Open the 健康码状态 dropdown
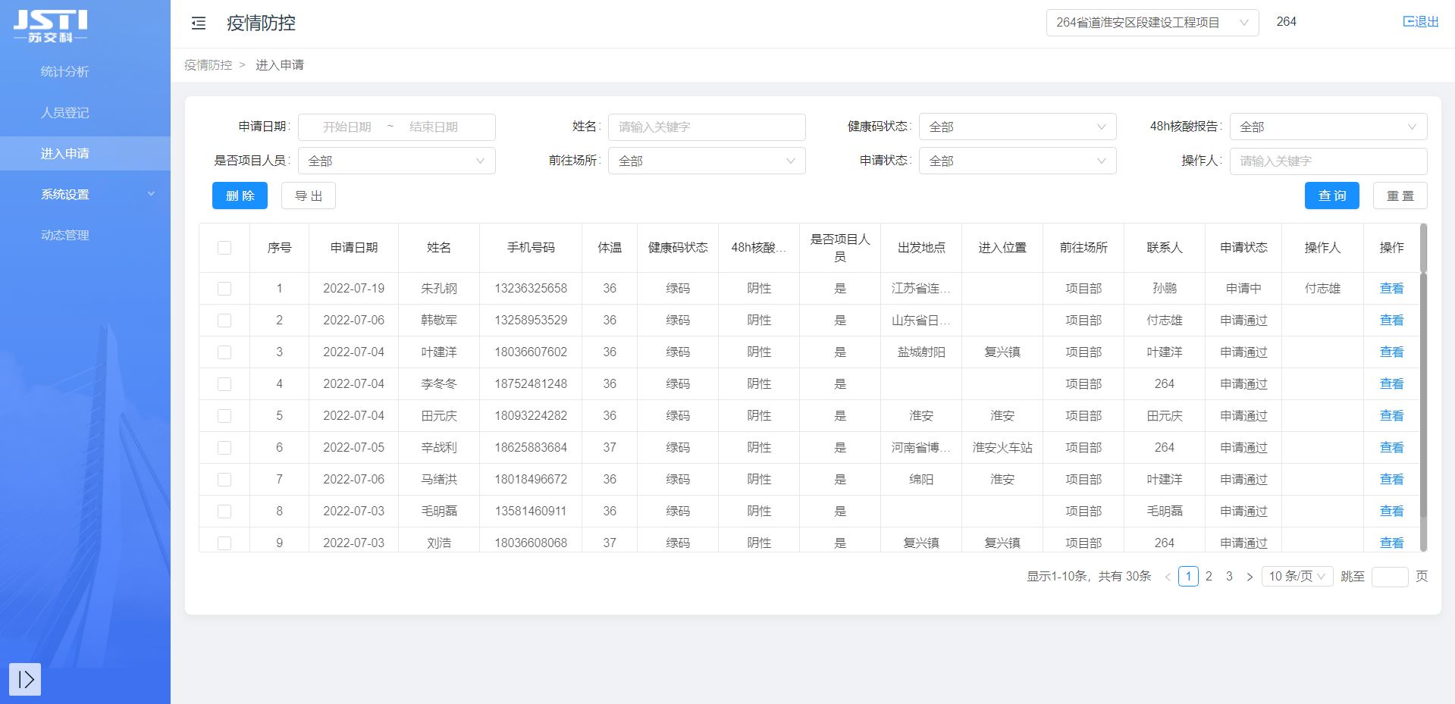Viewport: 1455px width, 704px height. click(1017, 127)
